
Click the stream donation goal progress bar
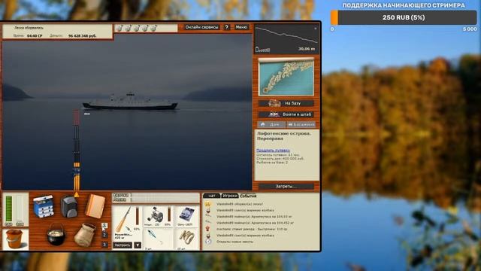(x=404, y=17)
